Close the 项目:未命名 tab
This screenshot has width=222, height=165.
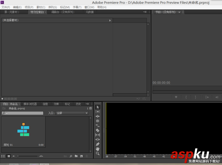pyautogui.click(x=19, y=104)
